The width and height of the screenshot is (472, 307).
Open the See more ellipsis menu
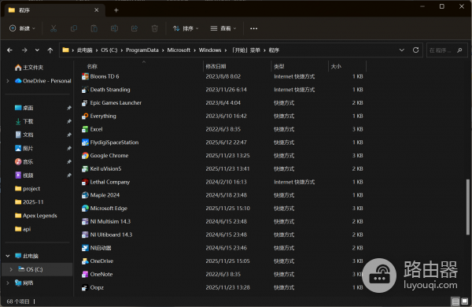(x=254, y=28)
